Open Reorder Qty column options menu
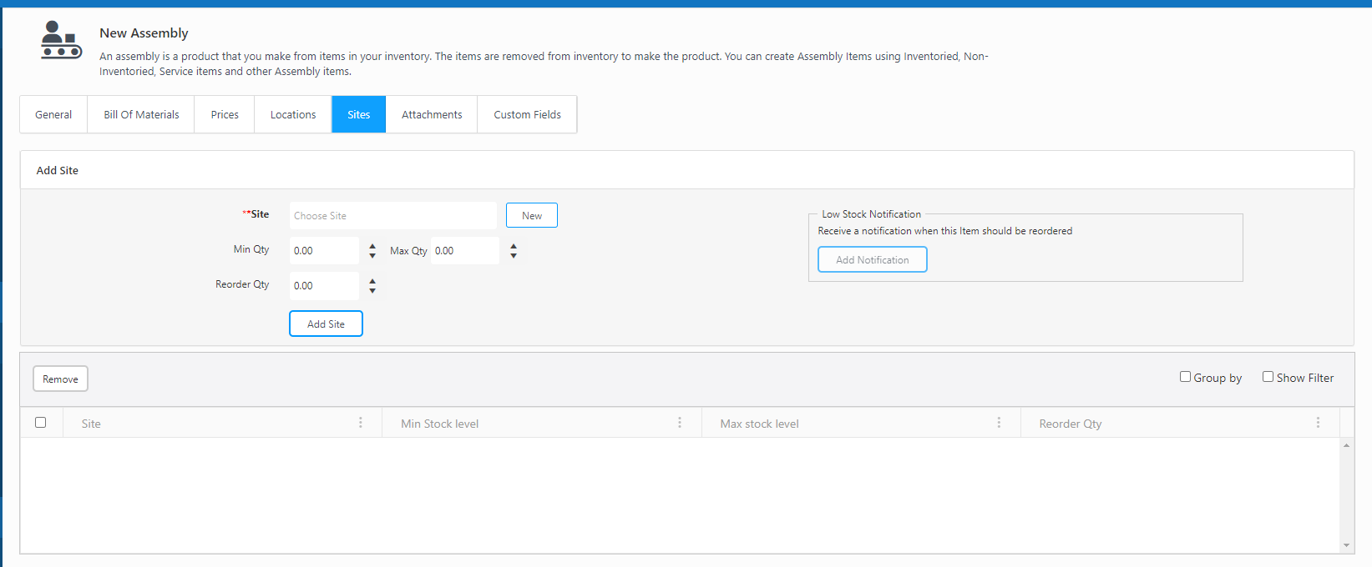1372x567 pixels. tap(1318, 423)
